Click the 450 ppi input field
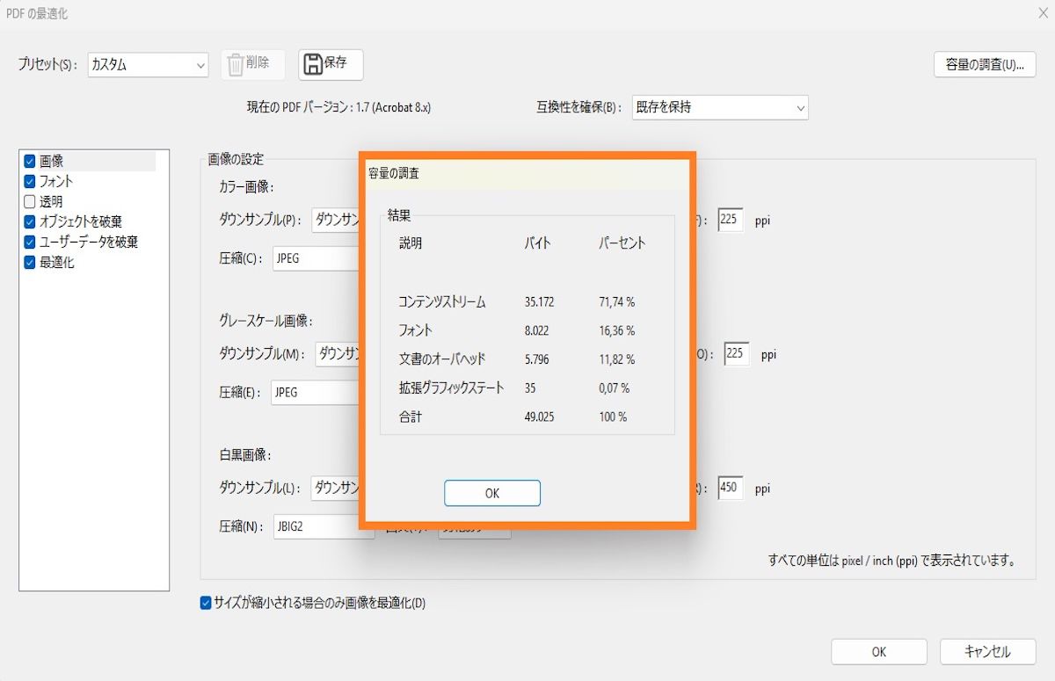The width and height of the screenshot is (1055, 681). tap(730, 488)
